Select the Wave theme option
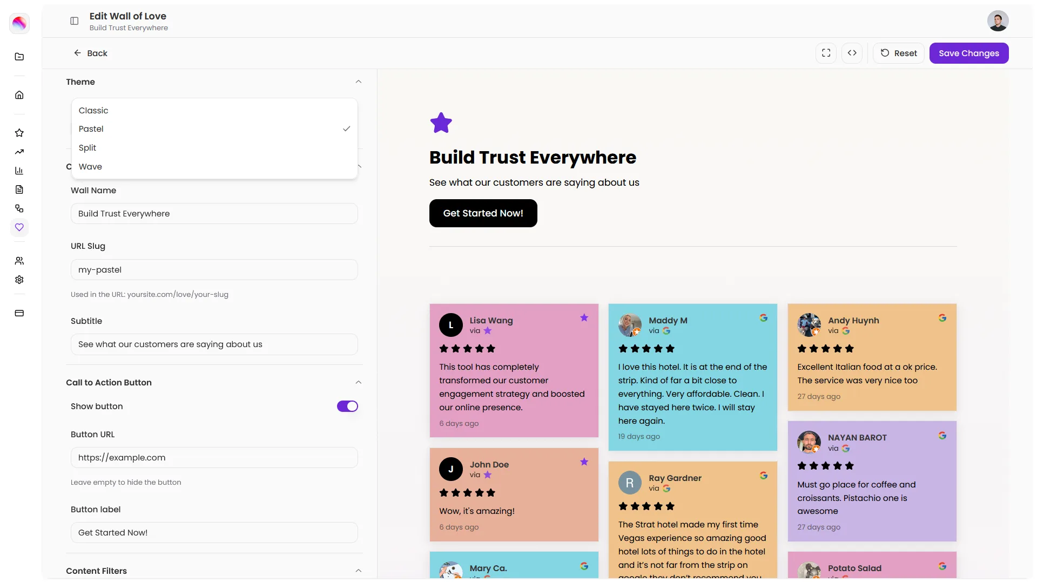Screen dimensions: 1037x583 click(x=214, y=167)
